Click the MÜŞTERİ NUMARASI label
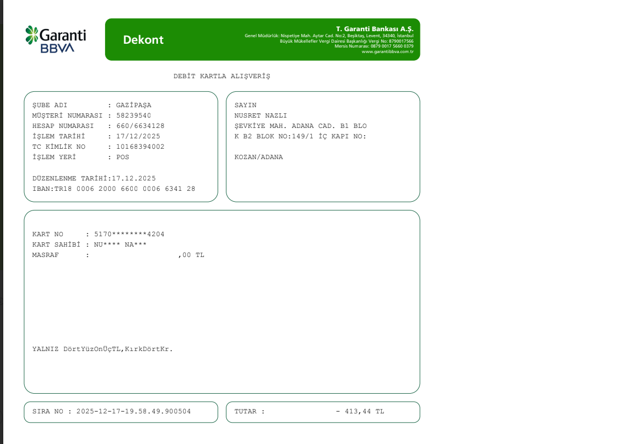Viewport: 630px width, 444px height. click(67, 116)
